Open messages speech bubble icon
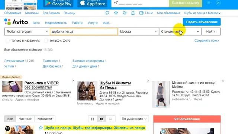238x134 pixels. coord(107,13)
